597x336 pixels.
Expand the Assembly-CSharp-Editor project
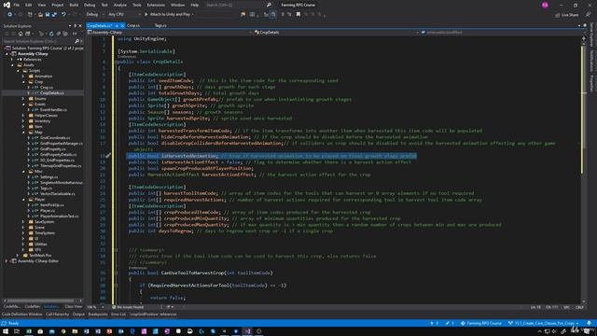tap(7, 261)
